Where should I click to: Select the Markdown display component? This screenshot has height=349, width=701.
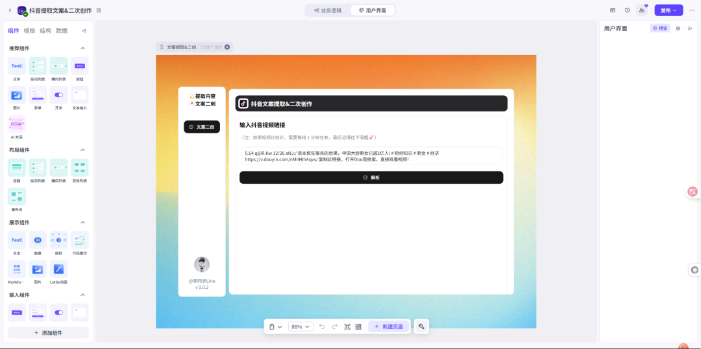click(16, 269)
